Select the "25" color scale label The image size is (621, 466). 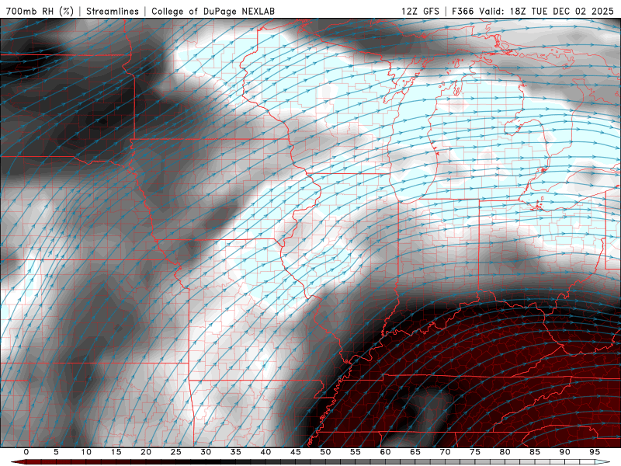pos(176,452)
